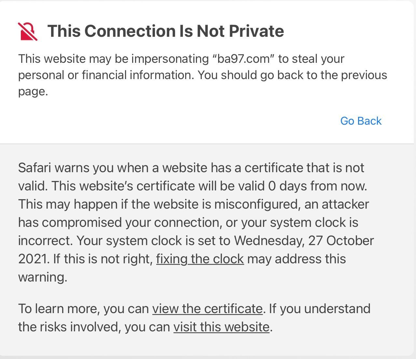Screen dimensions: 416x359
Task: Open the 'fixing the clock' link
Action: pyautogui.click(x=200, y=259)
